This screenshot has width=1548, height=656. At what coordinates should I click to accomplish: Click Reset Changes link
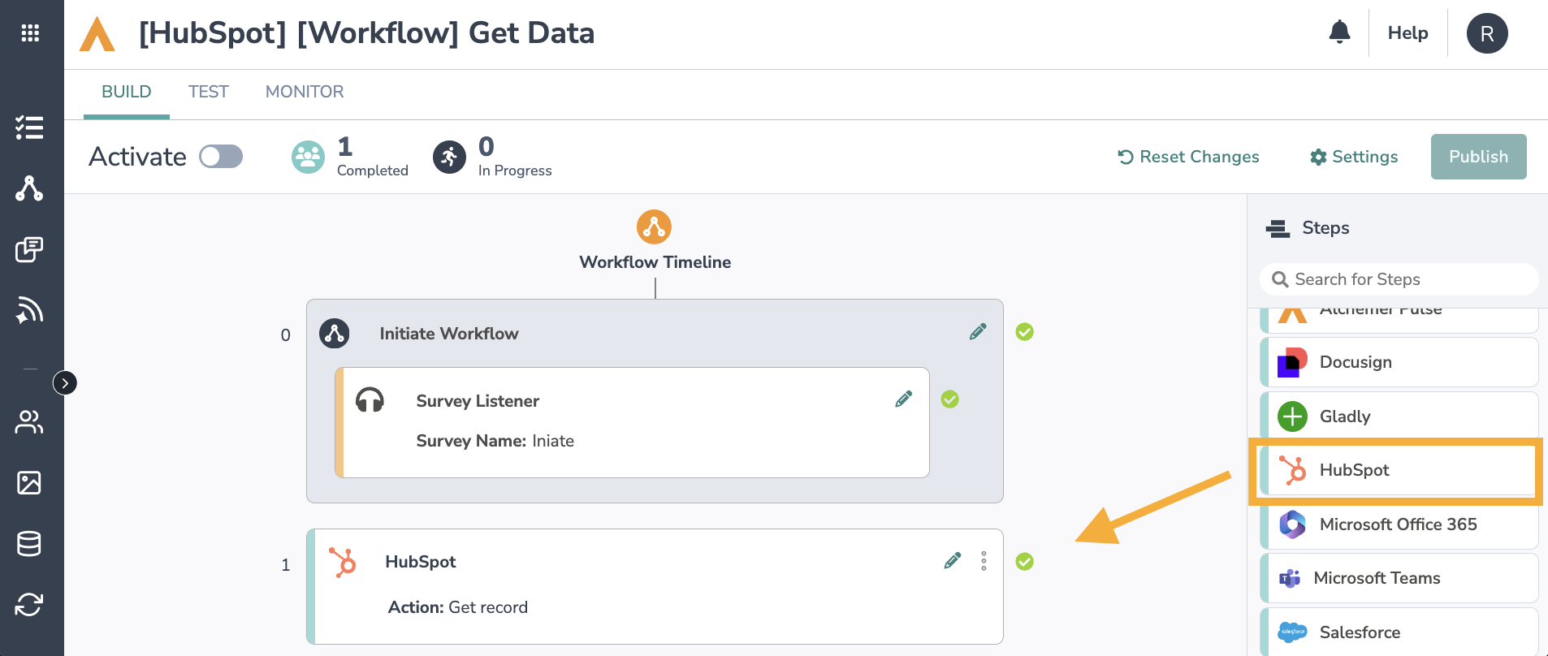pyautogui.click(x=1188, y=157)
